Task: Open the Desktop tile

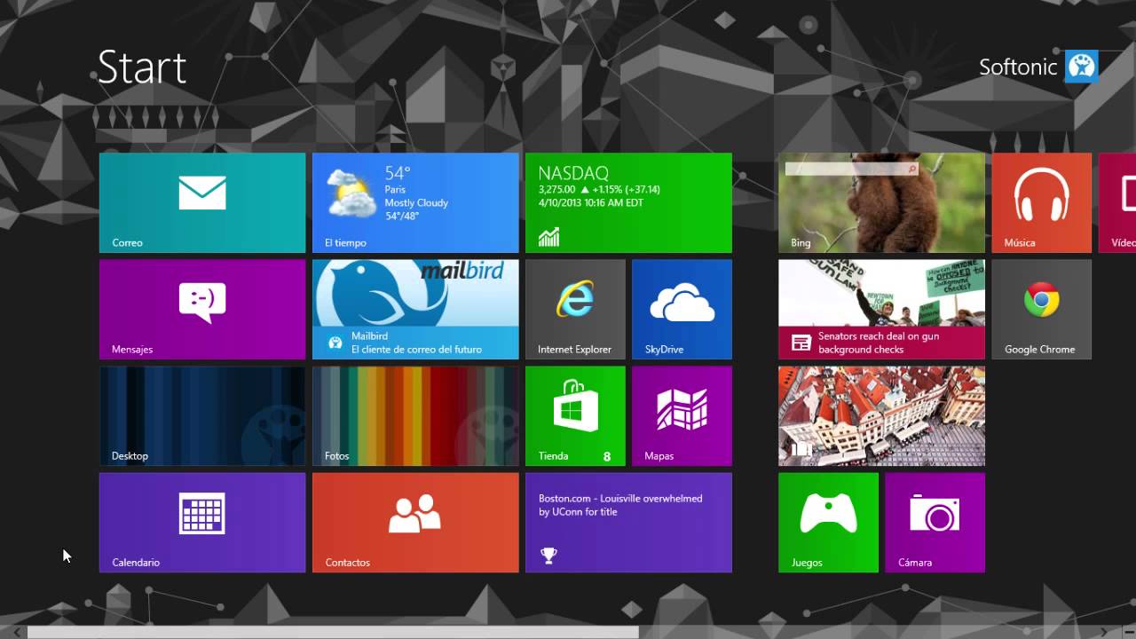Action: point(202,415)
